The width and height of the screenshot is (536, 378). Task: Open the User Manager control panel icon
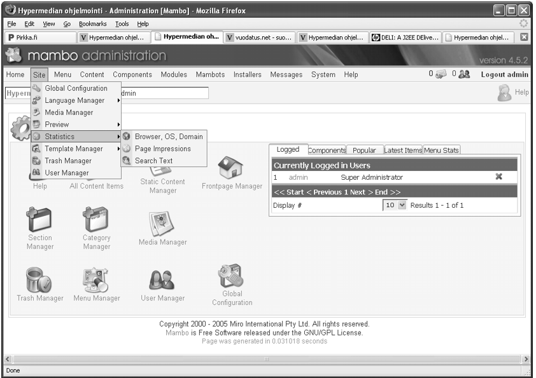(162, 280)
